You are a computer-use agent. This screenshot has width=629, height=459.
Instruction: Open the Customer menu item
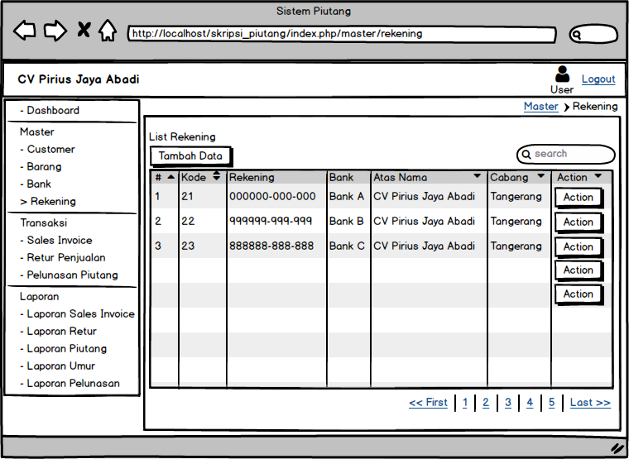coord(47,149)
